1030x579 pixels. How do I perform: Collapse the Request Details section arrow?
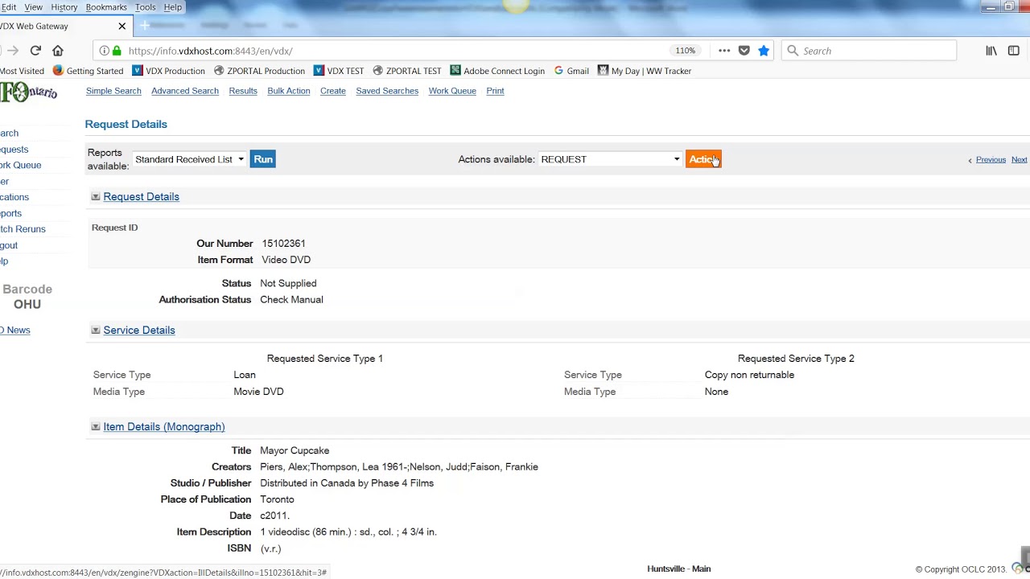[96, 197]
